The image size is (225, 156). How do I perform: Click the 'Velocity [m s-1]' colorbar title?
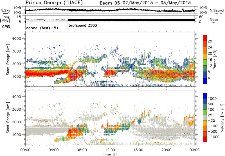pos(222,117)
